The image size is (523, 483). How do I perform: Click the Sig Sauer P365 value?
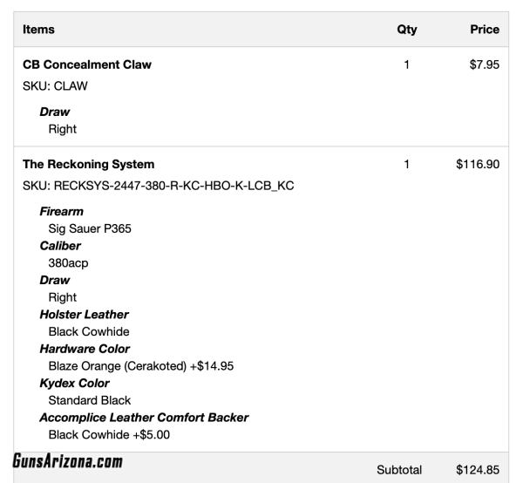(x=90, y=228)
